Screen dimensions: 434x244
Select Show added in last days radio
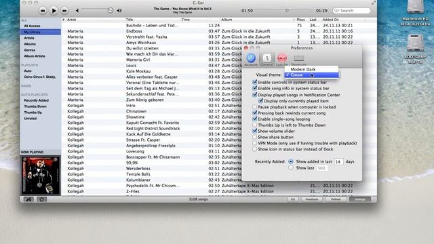pos(291,161)
